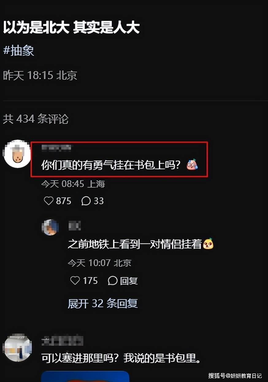
Task: Click the 回复 reply bubble icon
Action: [113, 281]
